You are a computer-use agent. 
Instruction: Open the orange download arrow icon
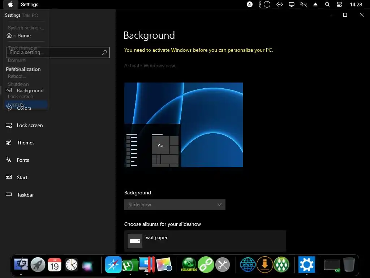click(264, 265)
